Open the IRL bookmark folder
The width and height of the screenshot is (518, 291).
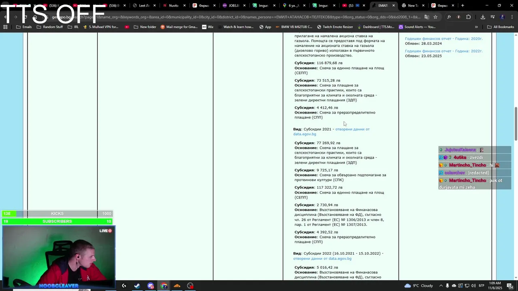[x=73, y=27]
